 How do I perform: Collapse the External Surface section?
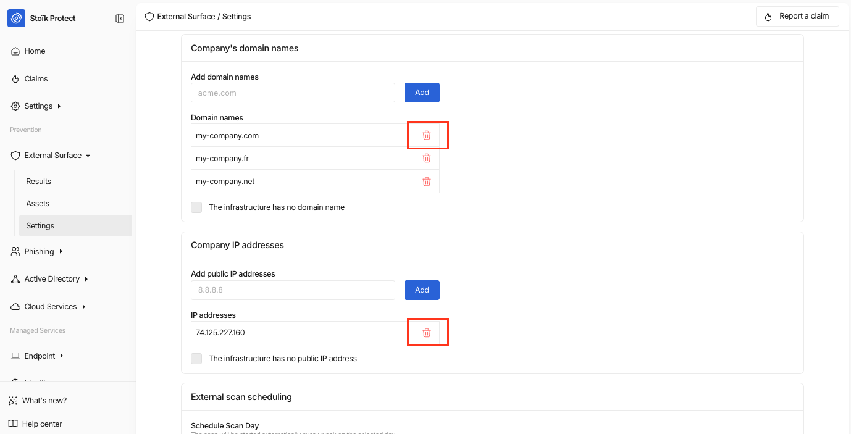pyautogui.click(x=88, y=156)
